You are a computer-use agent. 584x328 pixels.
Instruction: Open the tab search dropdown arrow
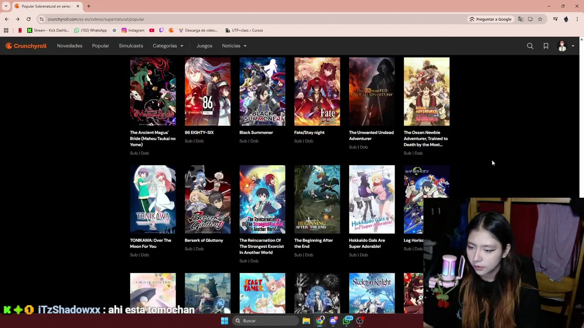pyautogui.click(x=6, y=6)
